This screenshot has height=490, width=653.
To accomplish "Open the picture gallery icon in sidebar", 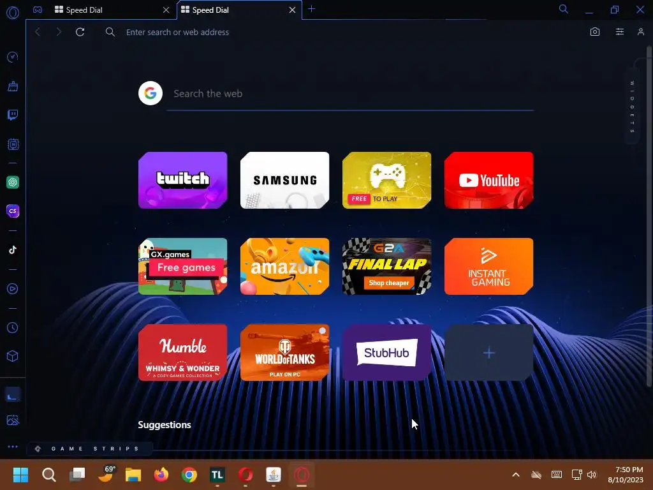I will tap(13, 420).
